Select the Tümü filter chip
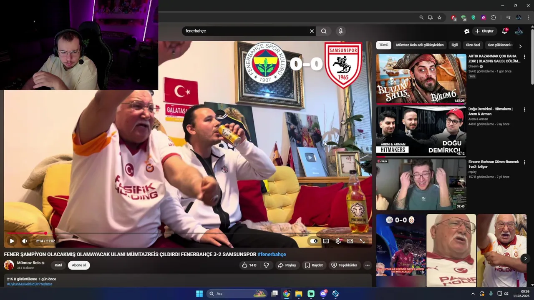This screenshot has width=534, height=300. (383, 45)
